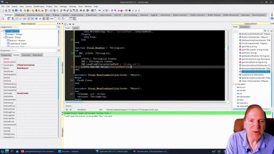The width and height of the screenshot is (274, 154).
Task: Click the Properties filter field
Action: click(33, 50)
